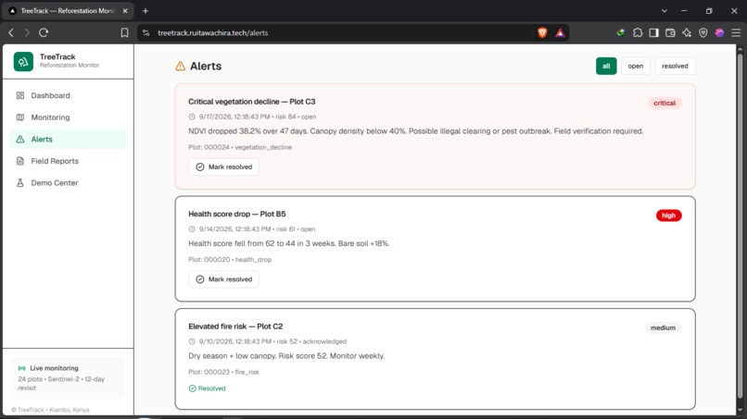The width and height of the screenshot is (747, 419).
Task: Reload the page
Action: click(44, 32)
